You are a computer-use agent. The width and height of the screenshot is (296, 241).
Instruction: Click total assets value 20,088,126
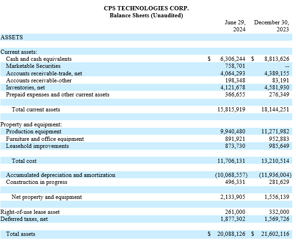(231, 234)
